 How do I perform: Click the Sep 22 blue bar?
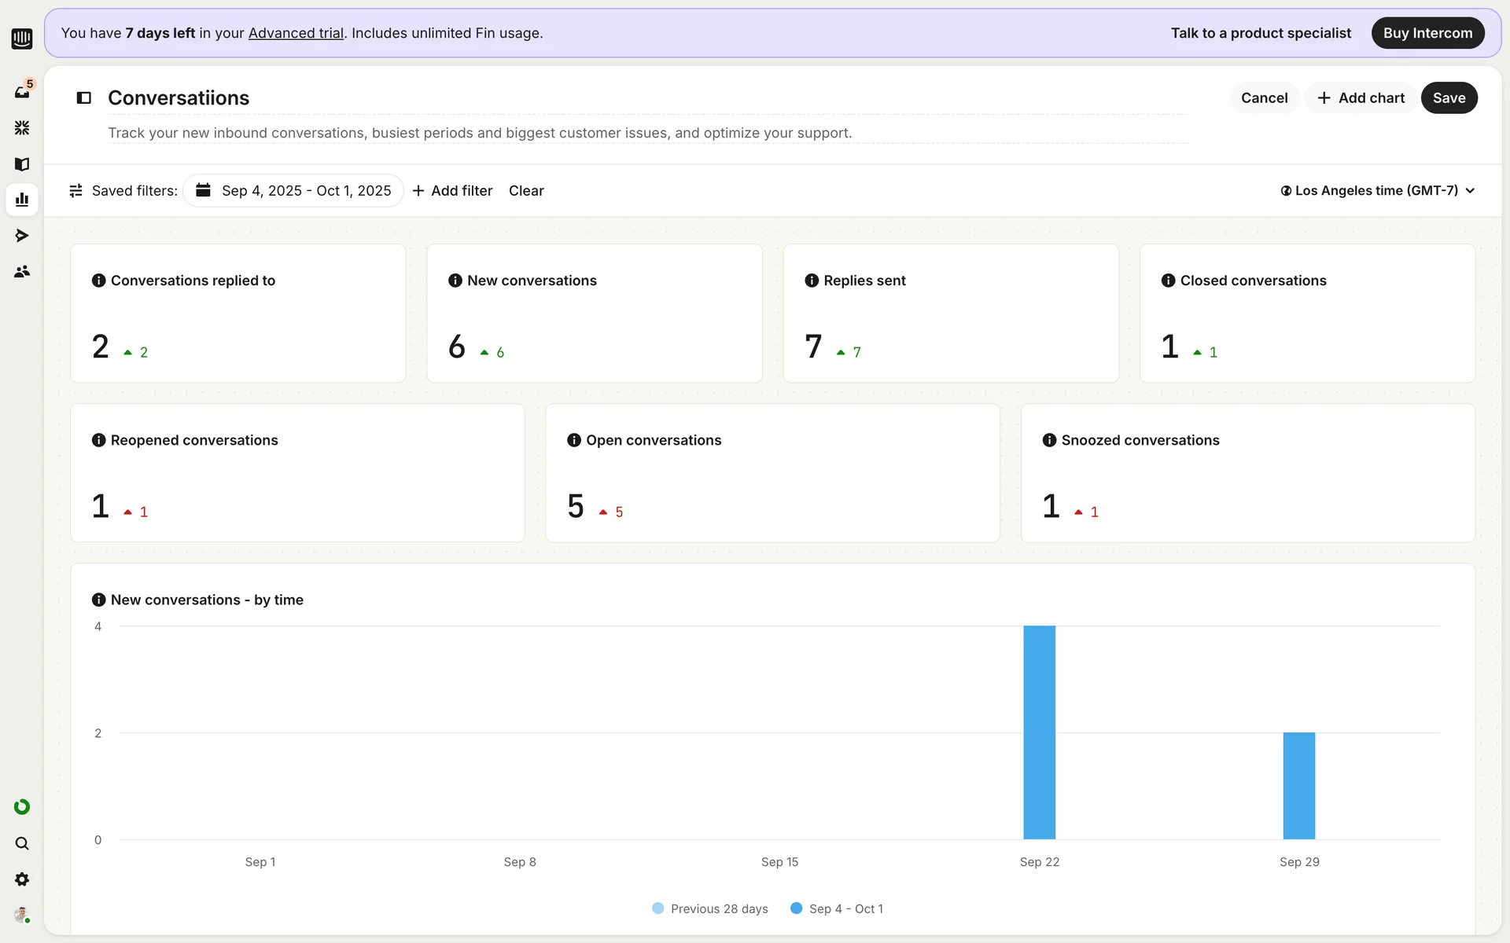coord(1039,732)
